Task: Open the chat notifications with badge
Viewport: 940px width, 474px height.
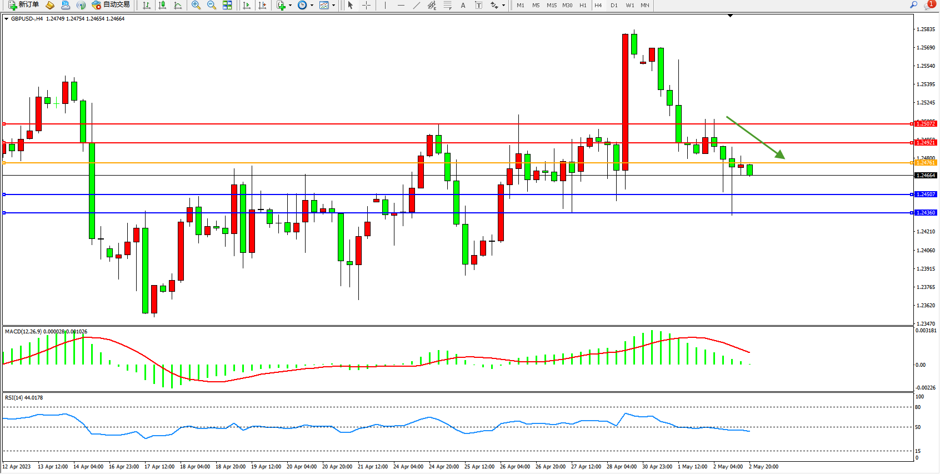Action: point(929,5)
